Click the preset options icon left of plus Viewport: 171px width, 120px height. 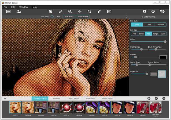point(149,99)
